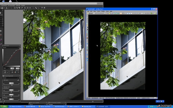Open the Tone curve Manual preset dropdown
173x108 pixels.
pos(11,48)
